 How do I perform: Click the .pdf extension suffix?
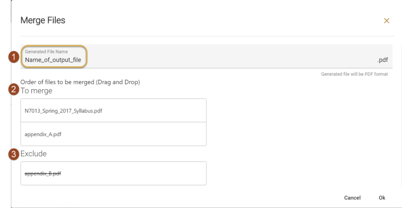tap(382, 60)
